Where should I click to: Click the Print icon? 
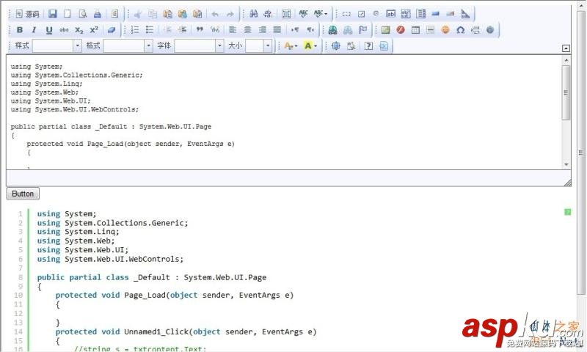click(x=98, y=14)
